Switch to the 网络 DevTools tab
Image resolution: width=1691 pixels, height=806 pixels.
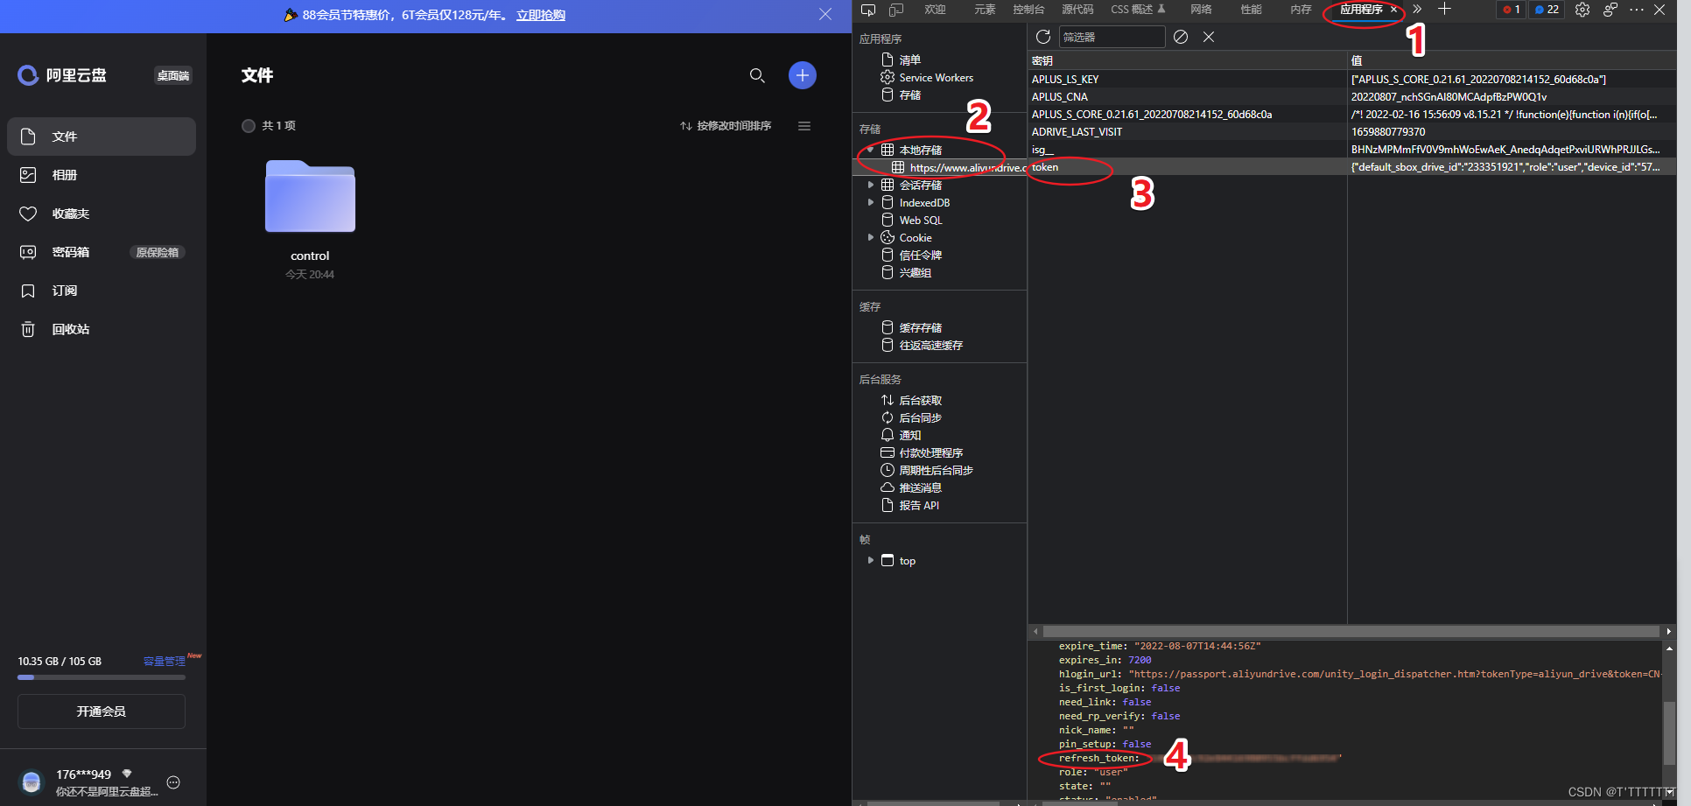[x=1201, y=10]
